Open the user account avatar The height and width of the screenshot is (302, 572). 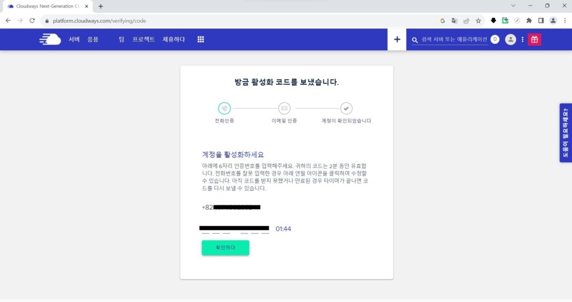tap(511, 40)
